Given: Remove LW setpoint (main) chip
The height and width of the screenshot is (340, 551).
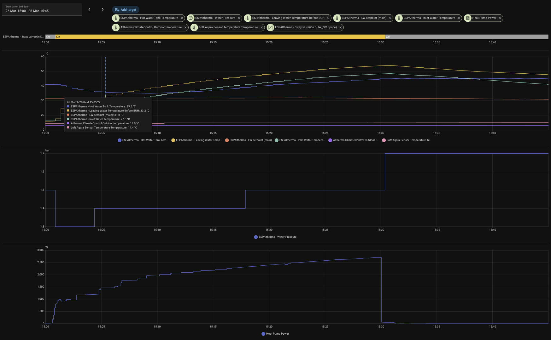Looking at the screenshot, I should tap(390, 18).
